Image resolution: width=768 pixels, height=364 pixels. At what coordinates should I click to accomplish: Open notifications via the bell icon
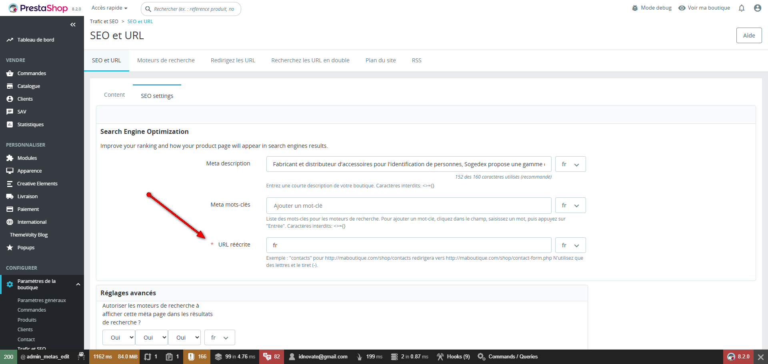tap(742, 8)
